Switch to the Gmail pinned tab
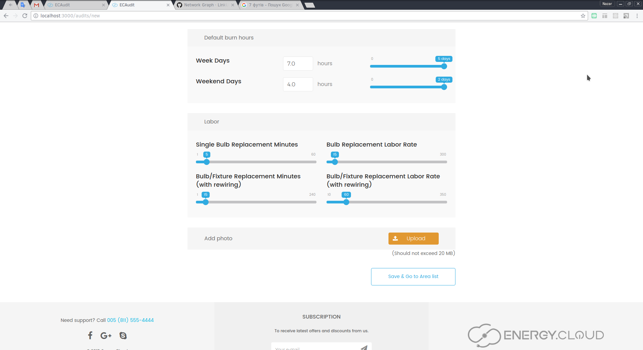Screen dimensions: 643x350 pos(37,5)
